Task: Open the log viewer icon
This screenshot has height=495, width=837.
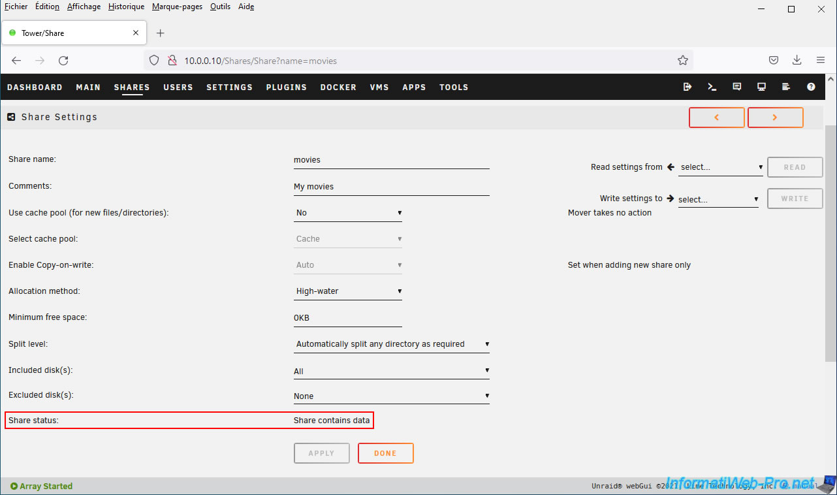Action: click(786, 87)
